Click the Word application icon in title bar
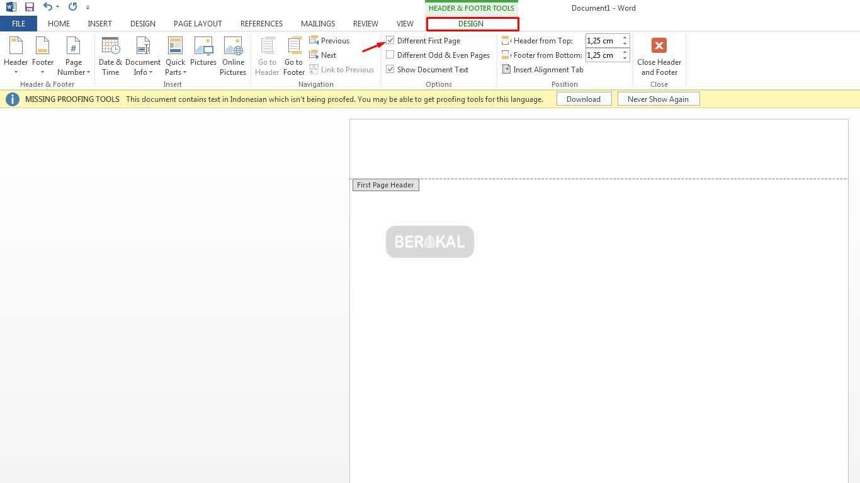Viewport: 860px width, 483px height. pyautogui.click(x=11, y=7)
